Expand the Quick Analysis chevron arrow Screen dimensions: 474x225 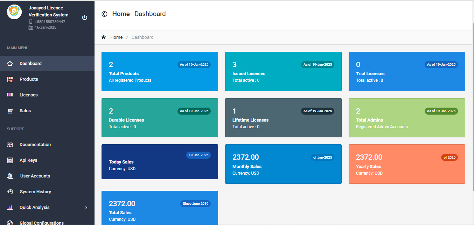pyautogui.click(x=86, y=208)
